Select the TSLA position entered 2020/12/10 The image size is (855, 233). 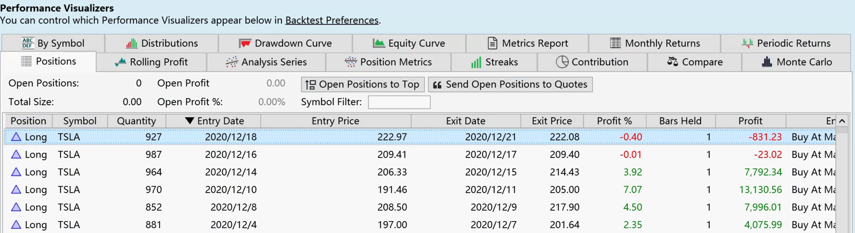(x=231, y=190)
